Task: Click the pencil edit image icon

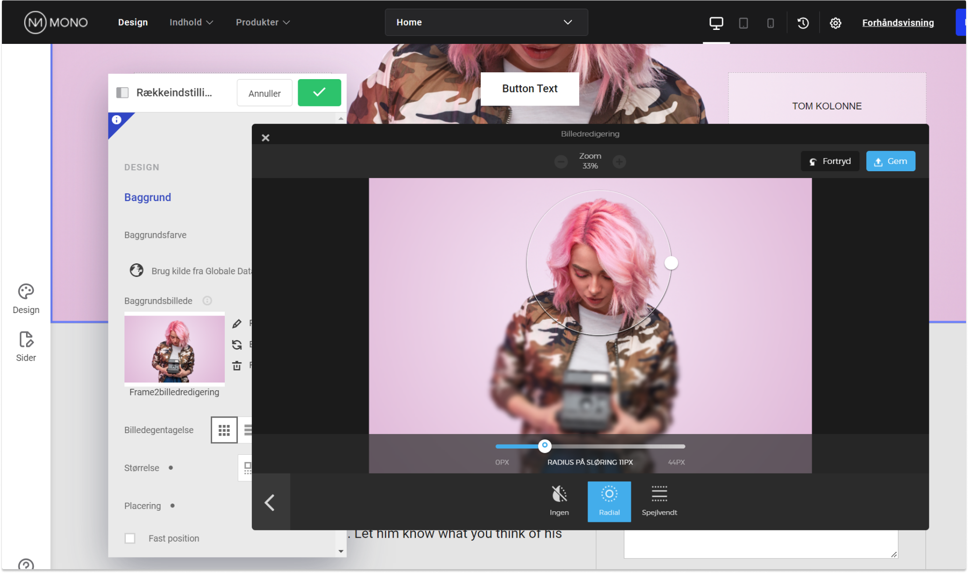Action: (x=237, y=324)
